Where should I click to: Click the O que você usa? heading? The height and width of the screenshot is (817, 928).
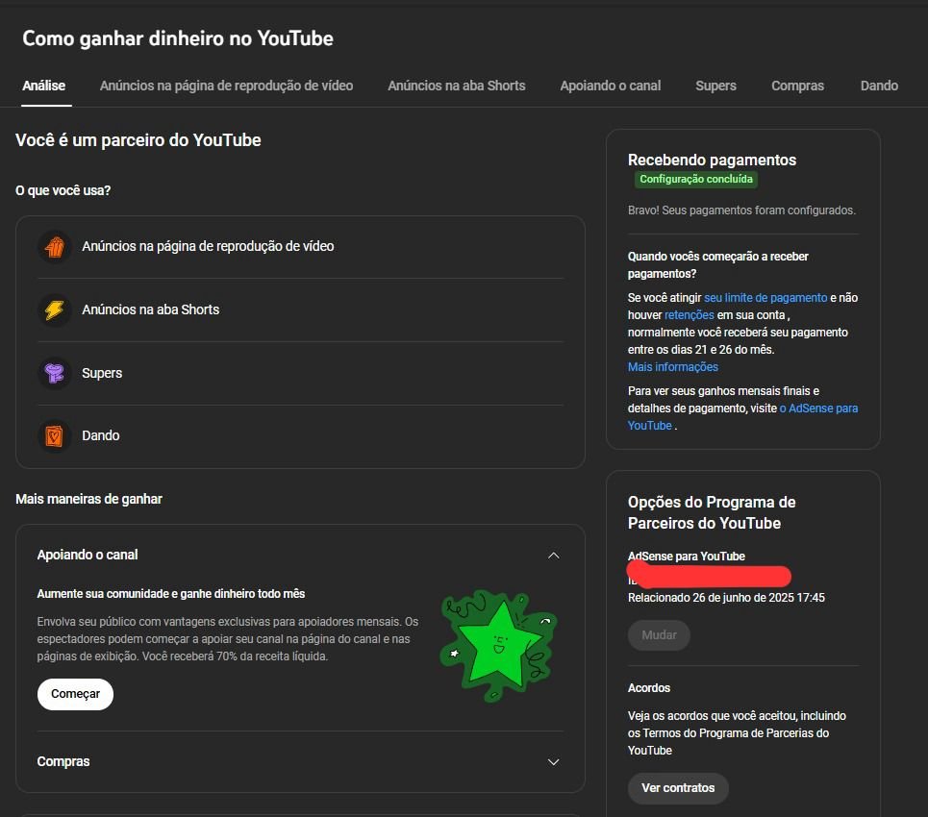click(63, 190)
